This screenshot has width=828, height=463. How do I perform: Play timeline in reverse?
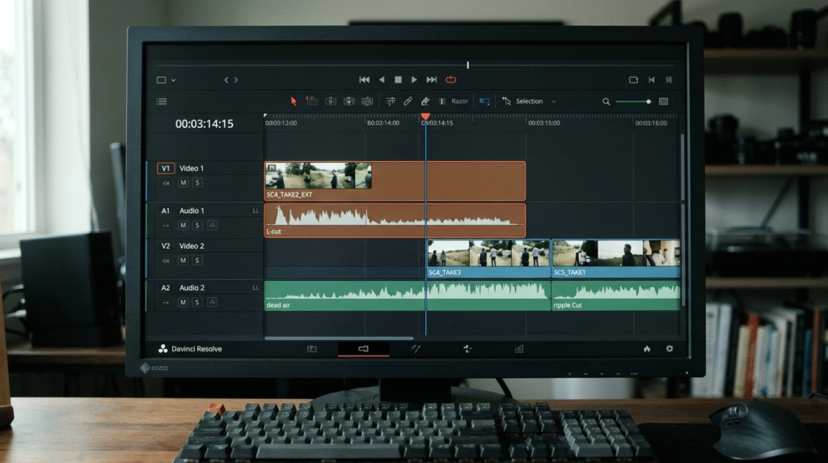pos(382,80)
